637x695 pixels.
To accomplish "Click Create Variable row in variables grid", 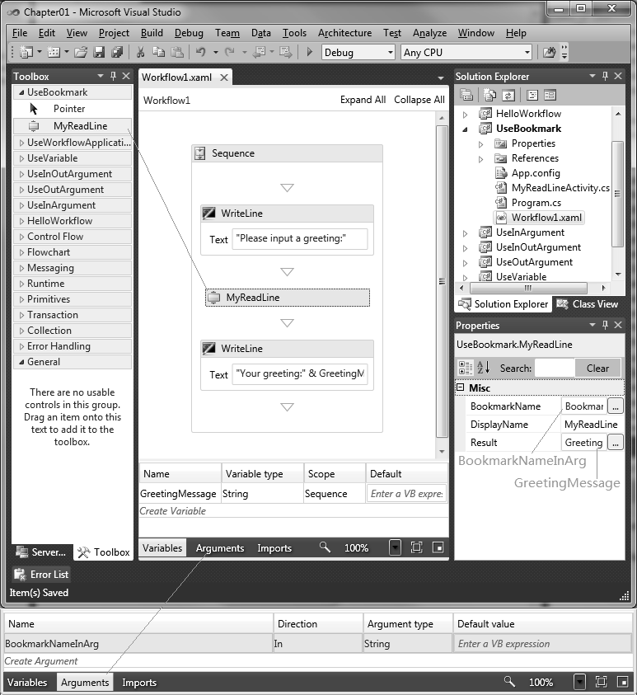I will click(293, 511).
